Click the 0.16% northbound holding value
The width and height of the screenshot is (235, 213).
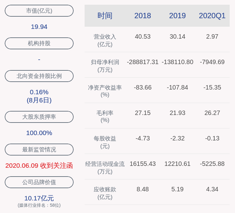pos(39,92)
